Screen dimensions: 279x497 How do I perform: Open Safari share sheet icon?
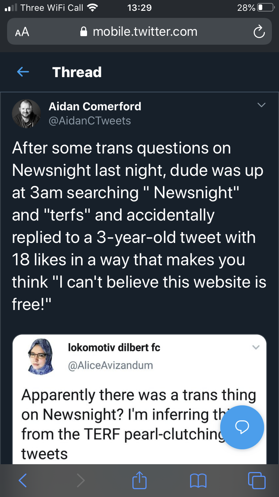(139, 480)
